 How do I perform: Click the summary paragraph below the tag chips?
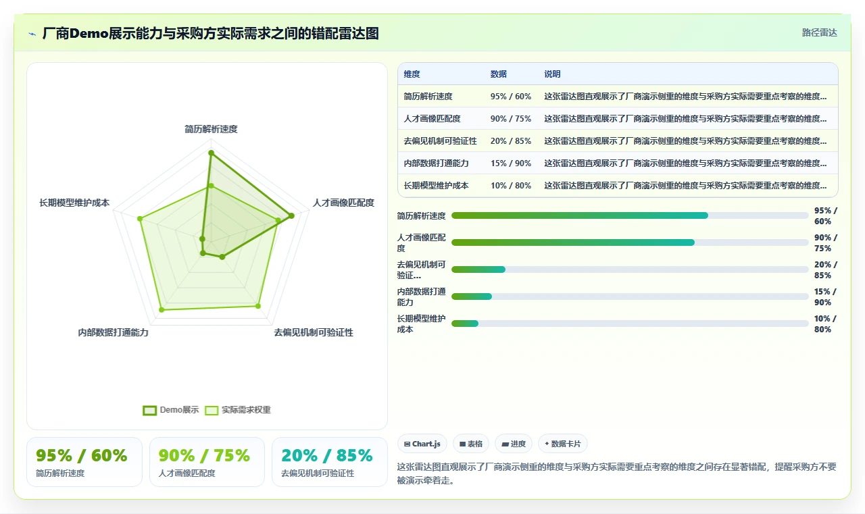617,473
